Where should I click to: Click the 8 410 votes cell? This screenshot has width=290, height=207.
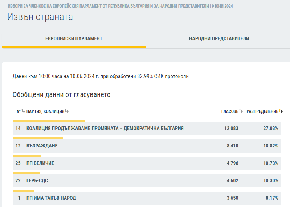coord(232,146)
